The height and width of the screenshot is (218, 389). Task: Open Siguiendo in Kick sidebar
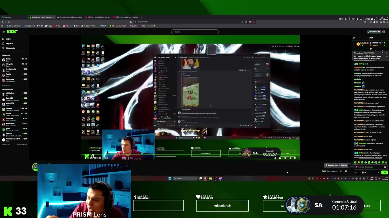click(x=8, y=48)
